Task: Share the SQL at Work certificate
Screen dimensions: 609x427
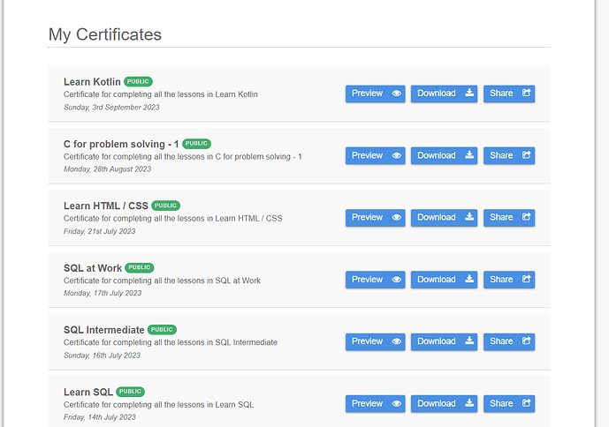Action: 509,280
